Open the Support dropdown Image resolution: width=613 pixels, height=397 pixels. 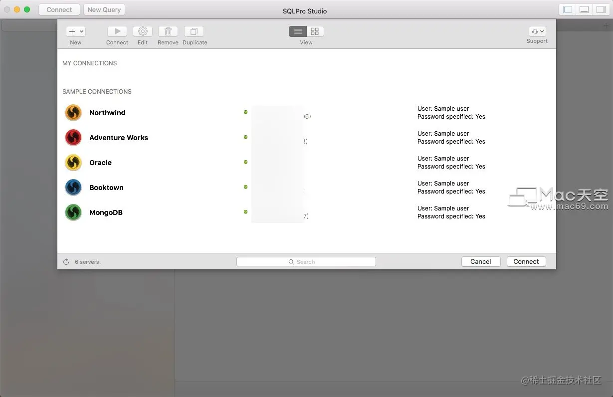(537, 31)
